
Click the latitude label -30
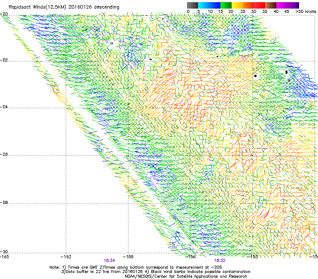4,252
